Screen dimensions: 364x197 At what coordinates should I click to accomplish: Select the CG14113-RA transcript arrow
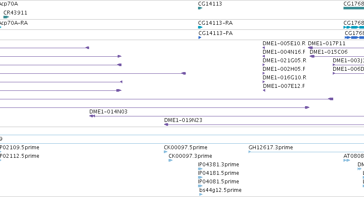(200, 27)
